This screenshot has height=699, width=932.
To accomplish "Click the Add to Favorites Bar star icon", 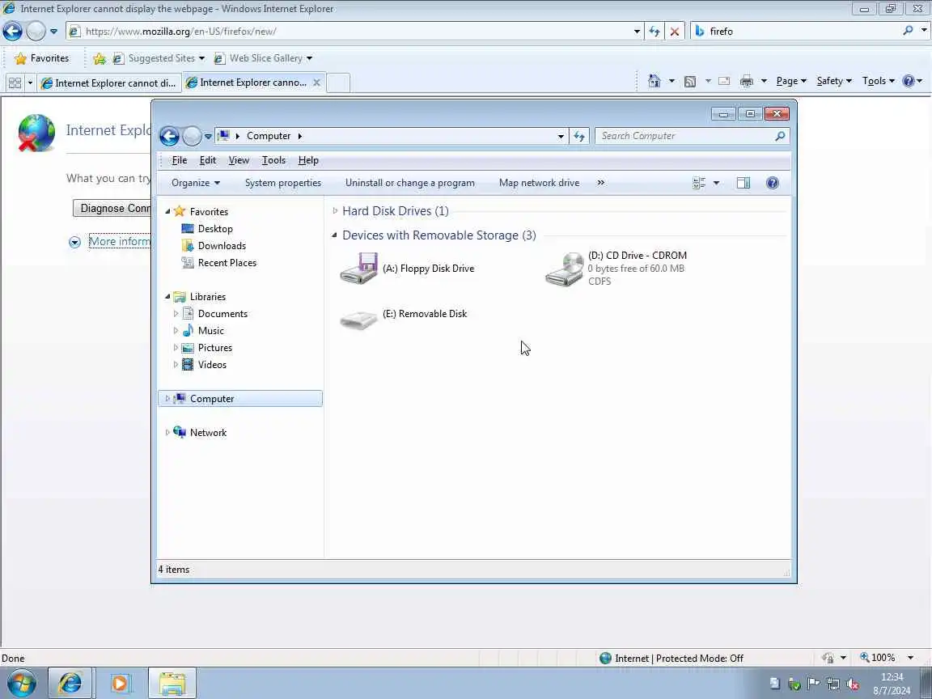I will click(100, 58).
